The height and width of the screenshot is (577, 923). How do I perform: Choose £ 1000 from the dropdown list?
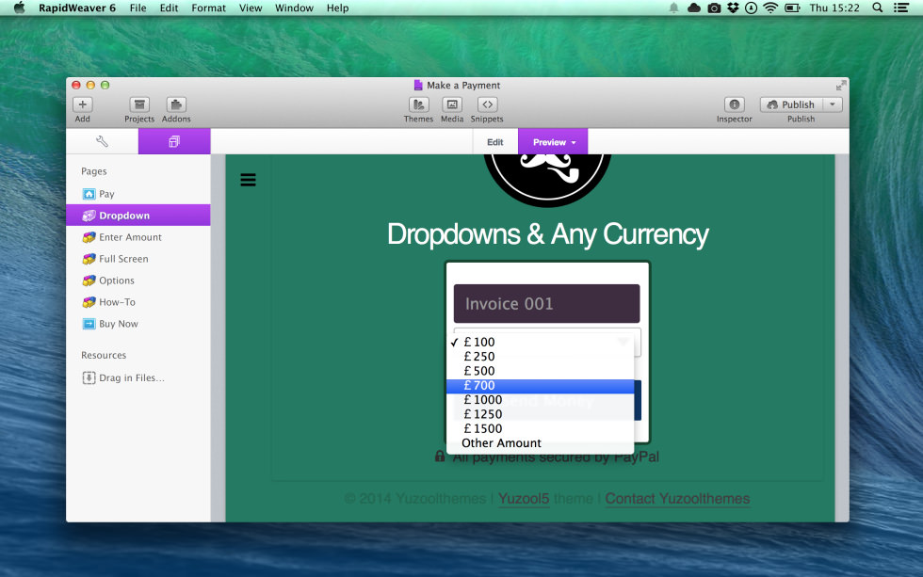541,400
